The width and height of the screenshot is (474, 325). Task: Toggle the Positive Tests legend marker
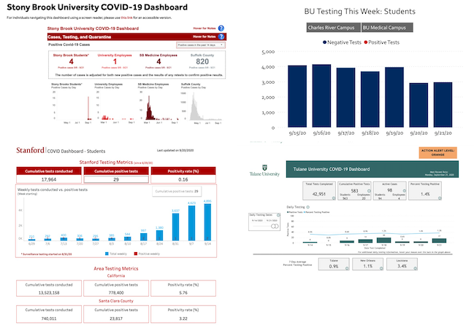(x=366, y=42)
